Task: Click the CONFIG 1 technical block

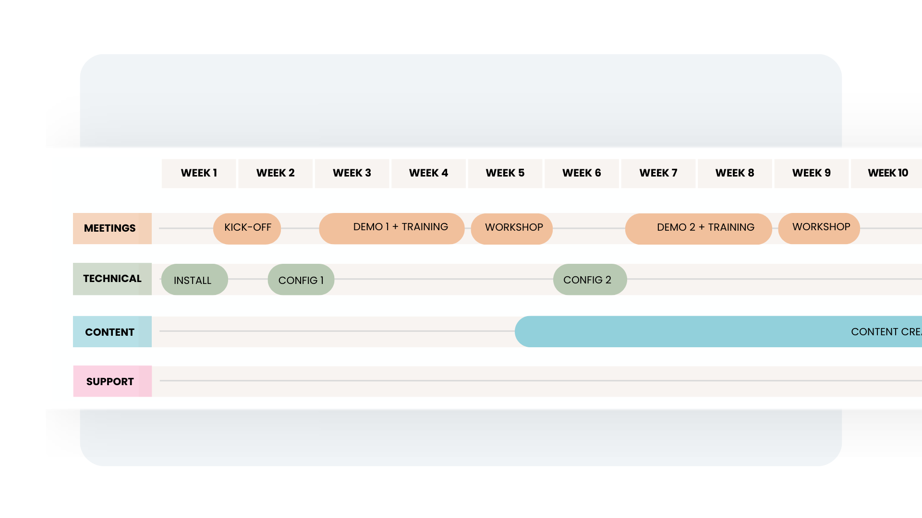Action: (301, 280)
